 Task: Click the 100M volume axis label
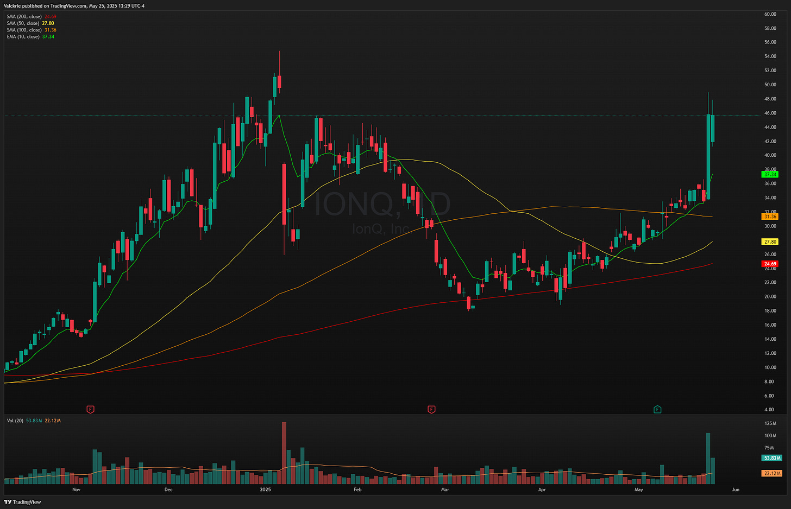(x=770, y=436)
